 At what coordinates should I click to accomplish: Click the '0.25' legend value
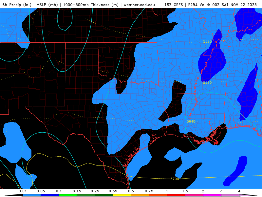95,191
